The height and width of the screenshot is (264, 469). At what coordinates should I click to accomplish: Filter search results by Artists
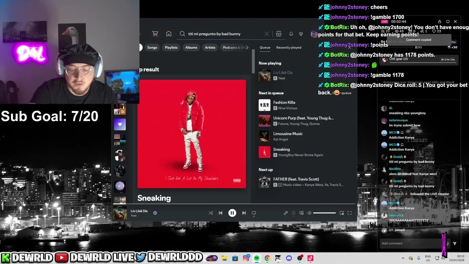coord(210,47)
